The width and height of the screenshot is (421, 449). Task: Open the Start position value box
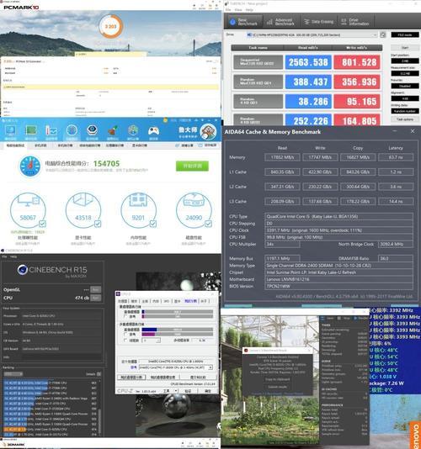click(405, 61)
